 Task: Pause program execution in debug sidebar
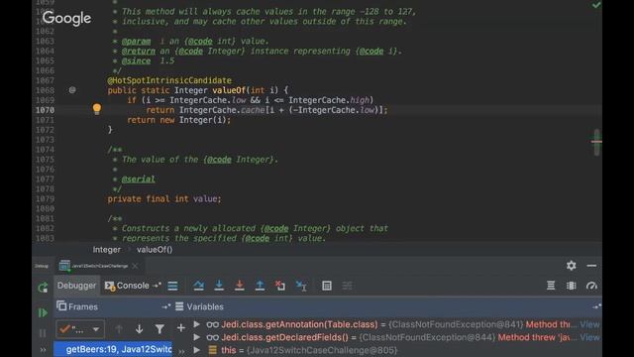(43, 333)
